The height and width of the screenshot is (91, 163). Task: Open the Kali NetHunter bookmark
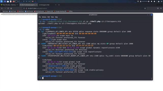[39, 11]
